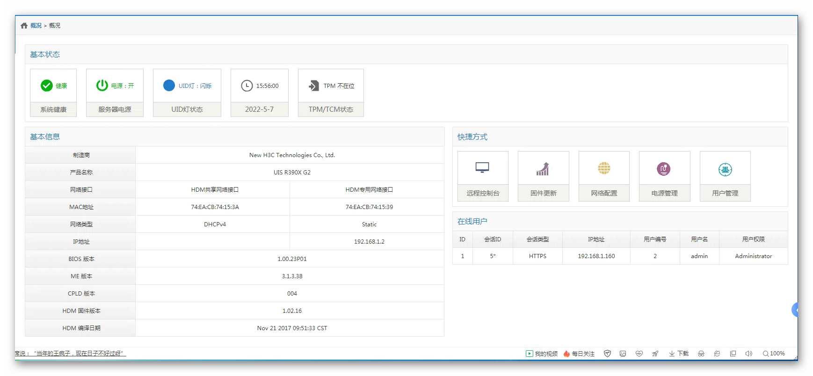813x376 pixels.
Task: Click the Administrator privilege cell
Action: (x=754, y=256)
